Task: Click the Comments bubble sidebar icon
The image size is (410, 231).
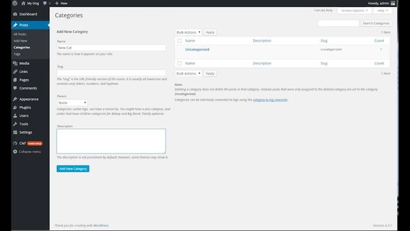Action: pos(15,89)
